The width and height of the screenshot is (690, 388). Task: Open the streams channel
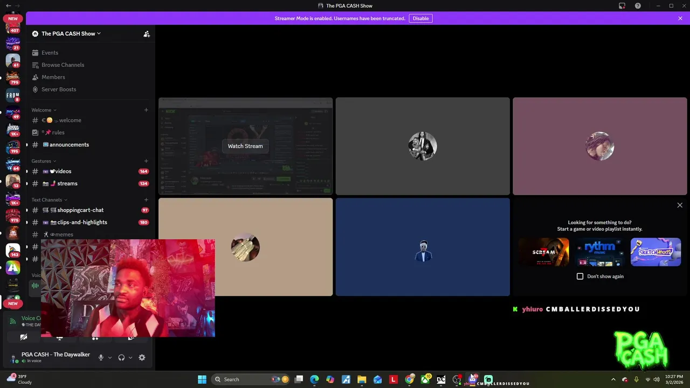91,184
